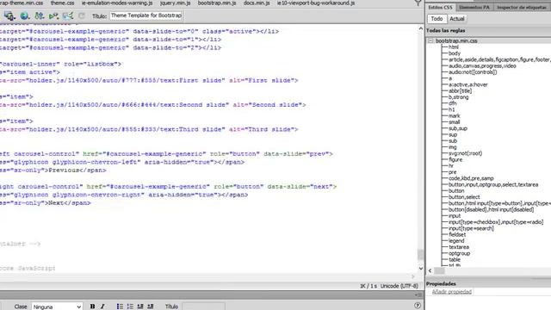Select the html rule in CSS tree
This screenshot has height=310, width=551.
coord(454,47)
